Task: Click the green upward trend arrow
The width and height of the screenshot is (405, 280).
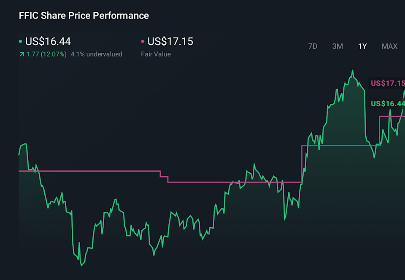Action: pos(22,54)
